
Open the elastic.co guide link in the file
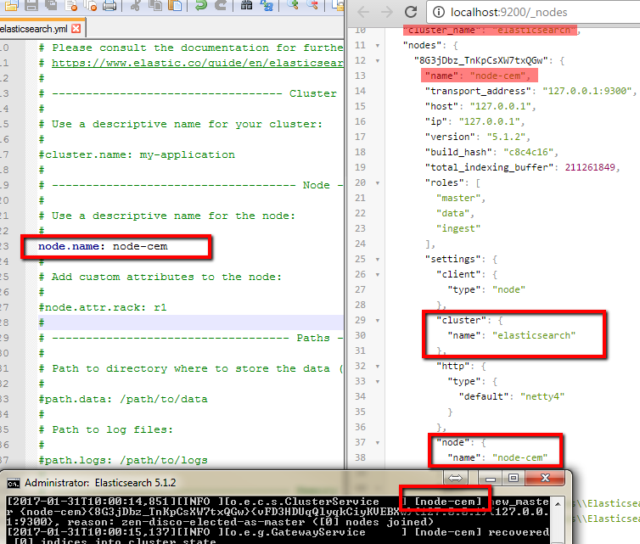(x=197, y=63)
